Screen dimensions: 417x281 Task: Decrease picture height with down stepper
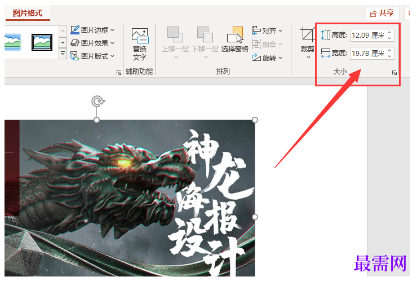click(x=389, y=38)
